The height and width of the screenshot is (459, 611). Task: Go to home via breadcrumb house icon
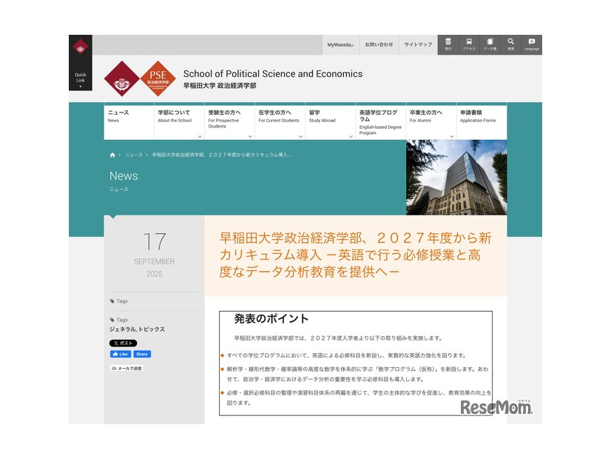pyautogui.click(x=112, y=155)
